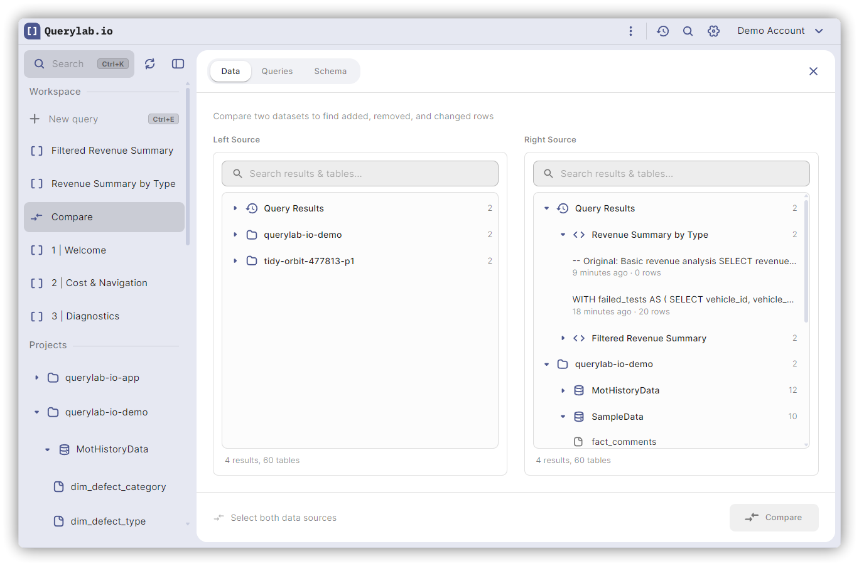Open the Filtered Revenue Summary query in sidebar
Image resolution: width=859 pixels, height=566 pixels.
click(112, 151)
